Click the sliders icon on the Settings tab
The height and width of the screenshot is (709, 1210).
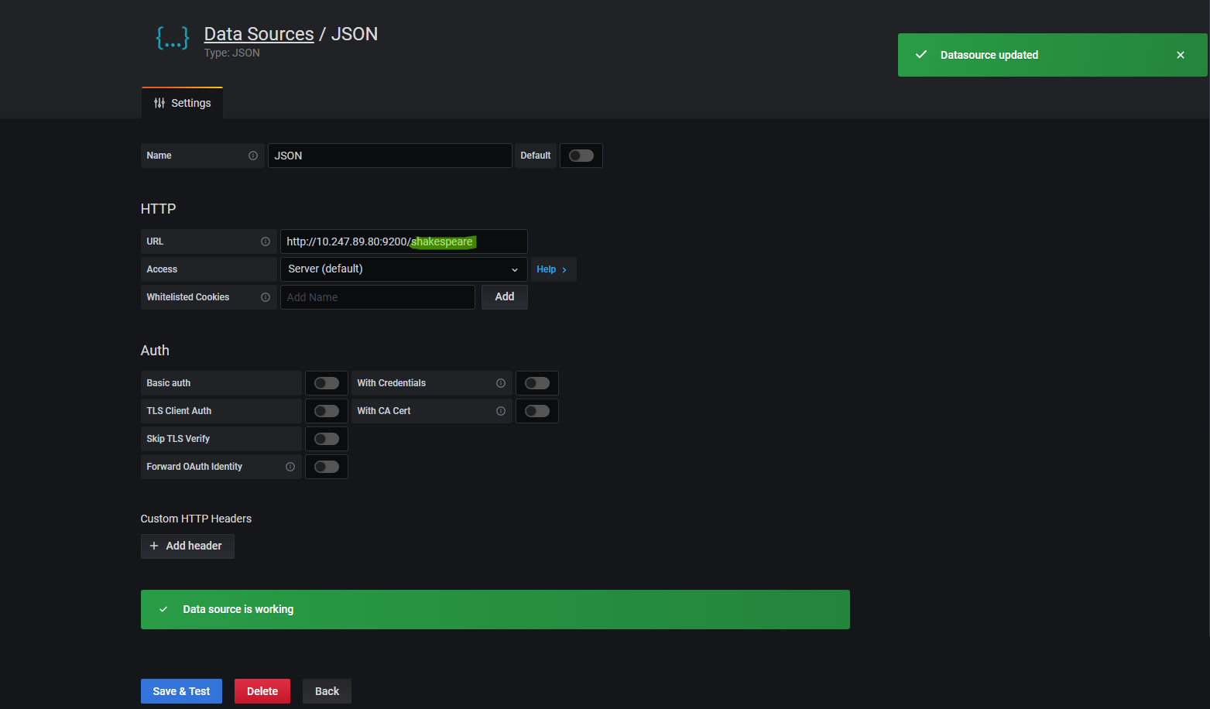159,102
